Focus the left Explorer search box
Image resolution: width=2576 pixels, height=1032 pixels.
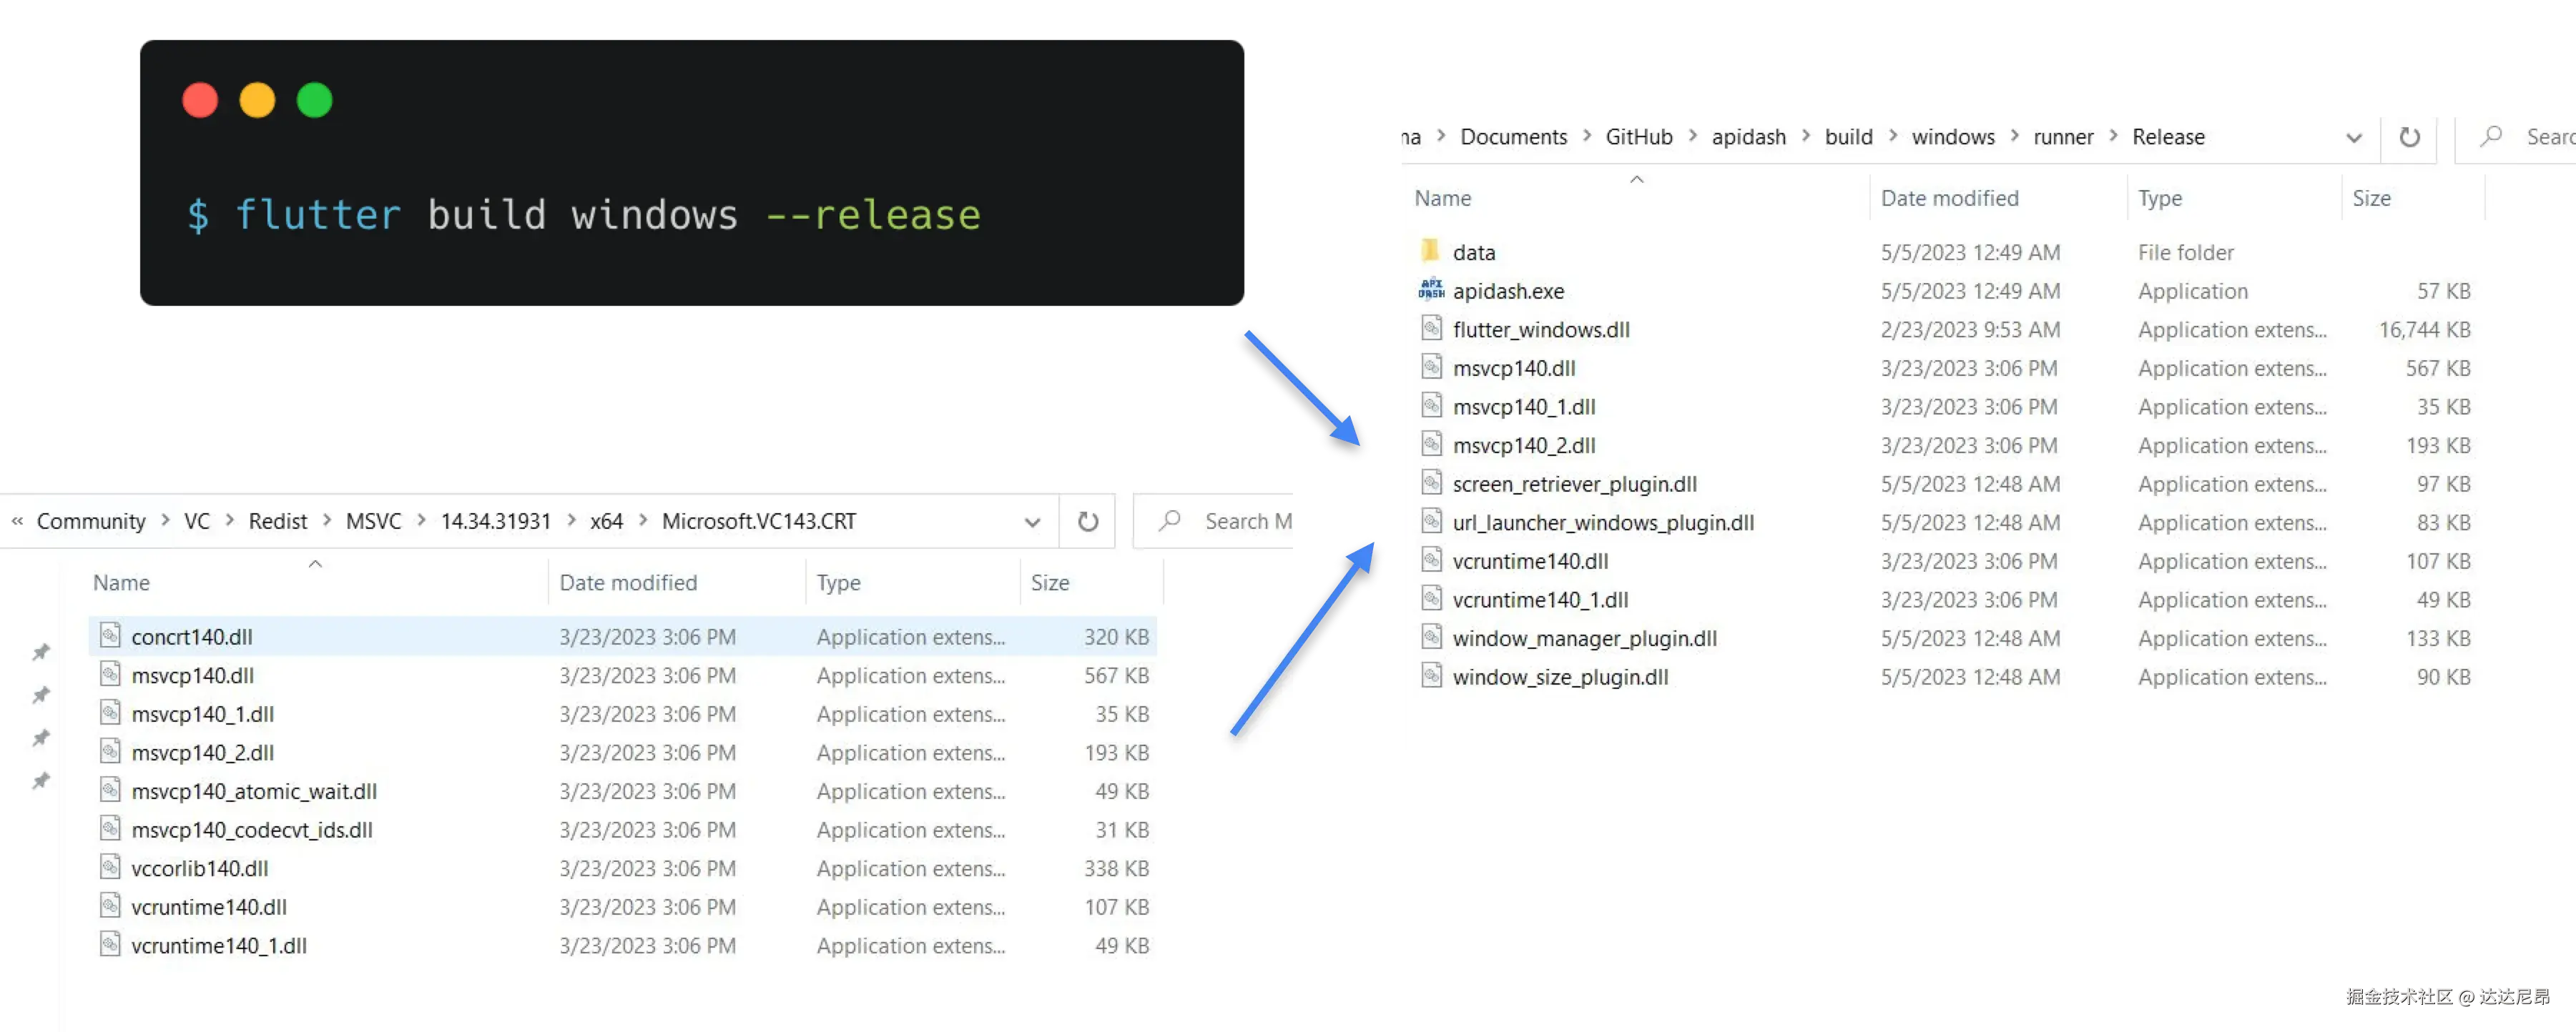pyautogui.click(x=1240, y=522)
